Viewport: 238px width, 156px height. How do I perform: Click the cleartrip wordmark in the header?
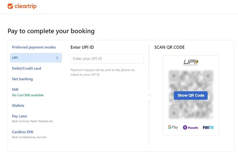click(26, 6)
